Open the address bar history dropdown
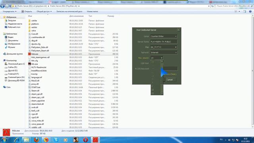 click(209, 6)
